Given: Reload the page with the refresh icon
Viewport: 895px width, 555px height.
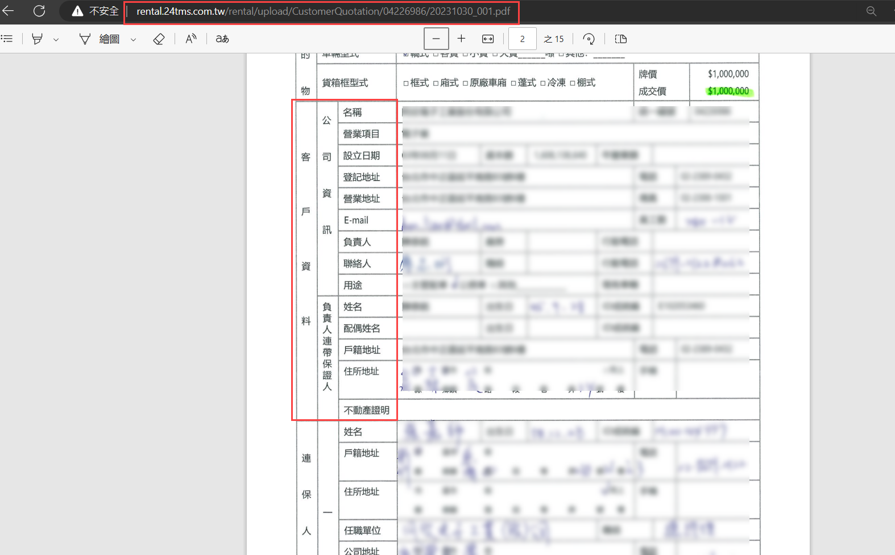Looking at the screenshot, I should [39, 11].
